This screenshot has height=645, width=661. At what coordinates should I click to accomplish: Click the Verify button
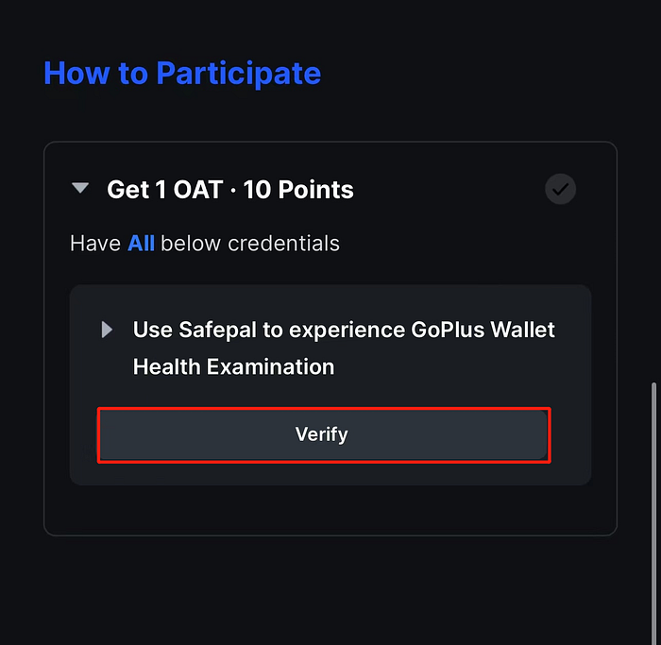pos(323,434)
